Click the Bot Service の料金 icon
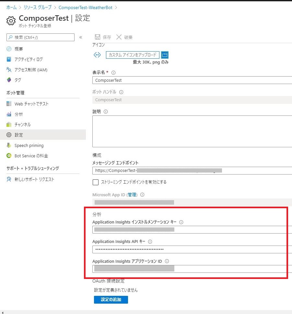This screenshot has height=314, width=292. pos(9,156)
